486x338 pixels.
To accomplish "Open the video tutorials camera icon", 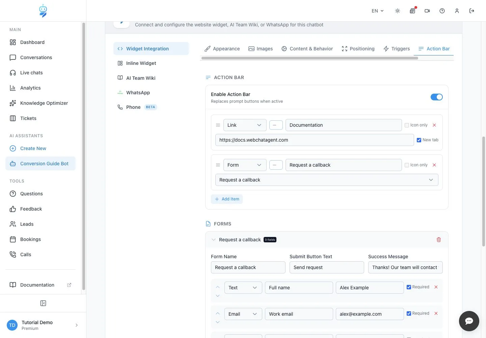I will [427, 11].
